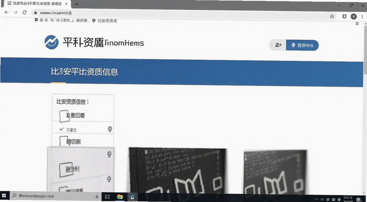367x202 pixels.
Task: Go back with the browser back arrow
Action: tap(6, 12)
